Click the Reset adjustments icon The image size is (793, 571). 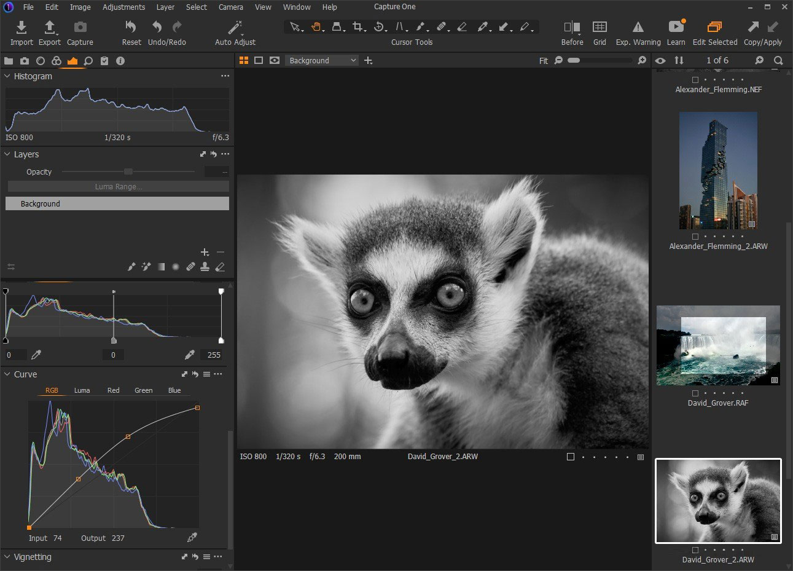click(131, 28)
